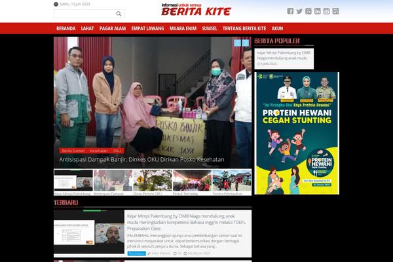This screenshot has width=393, height=262.
Task: Open the Sumsel menu item
Action: pos(210,29)
